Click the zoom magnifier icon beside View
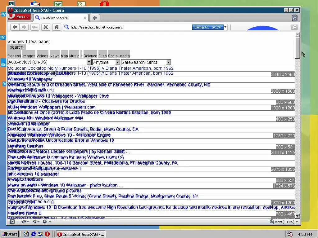 272,222
